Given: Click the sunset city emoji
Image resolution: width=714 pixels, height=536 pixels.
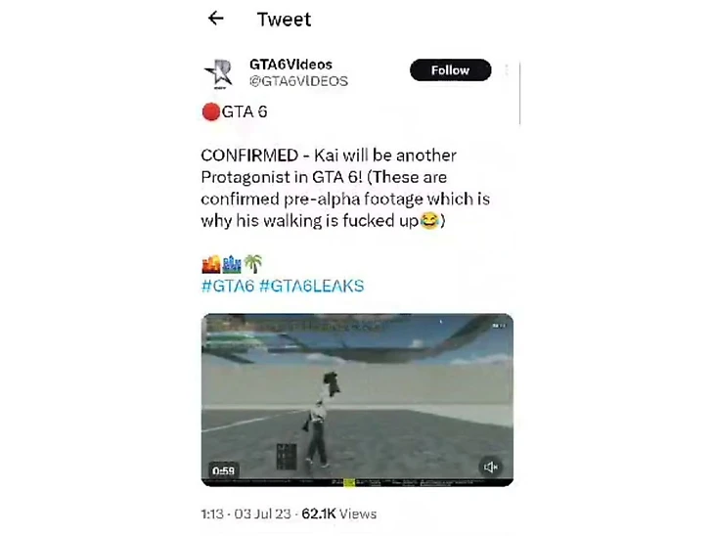Looking at the screenshot, I should point(211,264).
